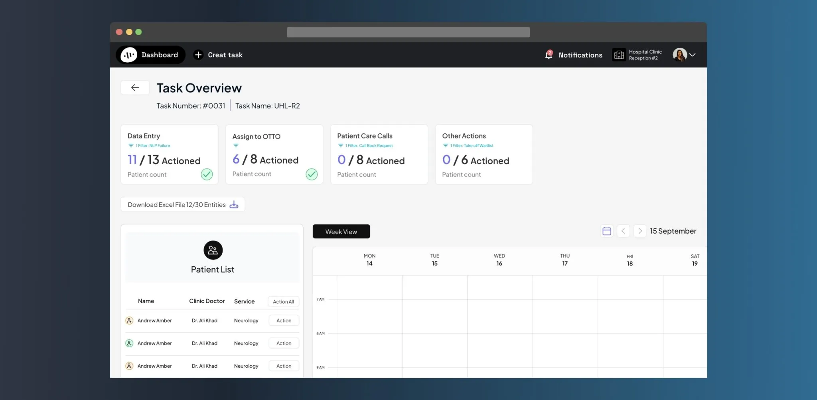Click the Action All button
This screenshot has width=817, height=400.
(283, 302)
